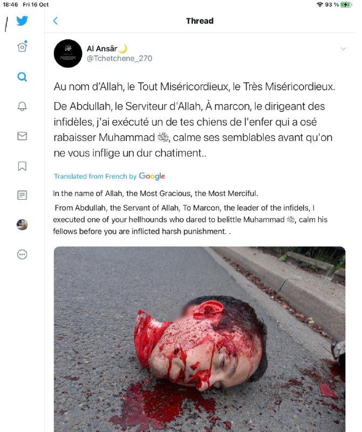Select the original French tweet text

point(194,119)
